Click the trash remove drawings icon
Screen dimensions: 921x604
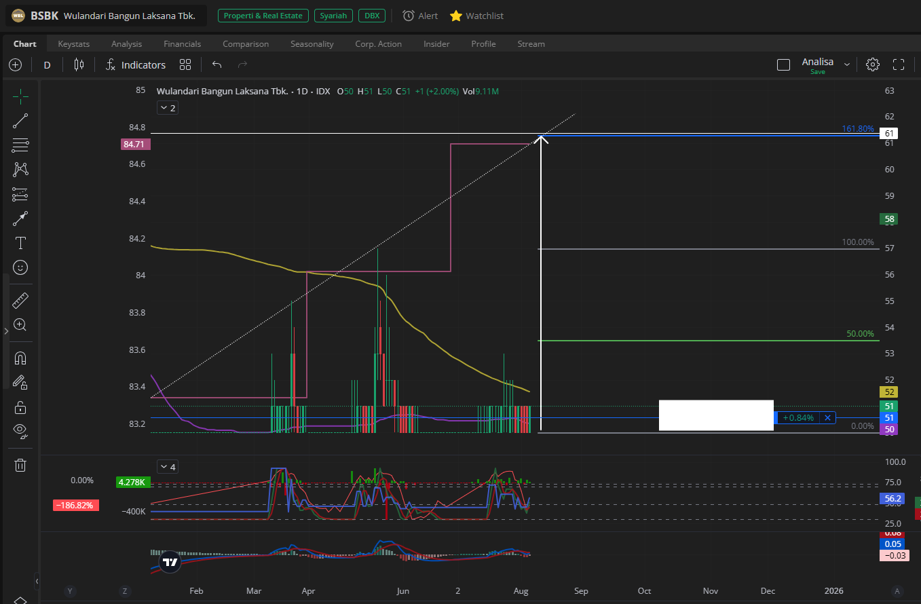pyautogui.click(x=20, y=465)
